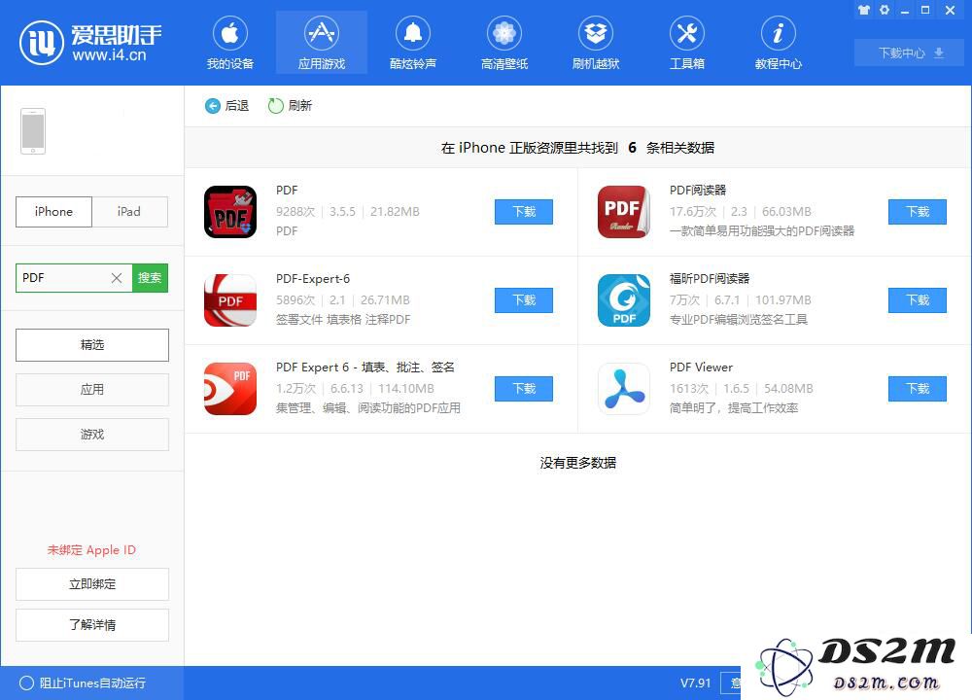Click the red PDF app icon

pyautogui.click(x=230, y=211)
